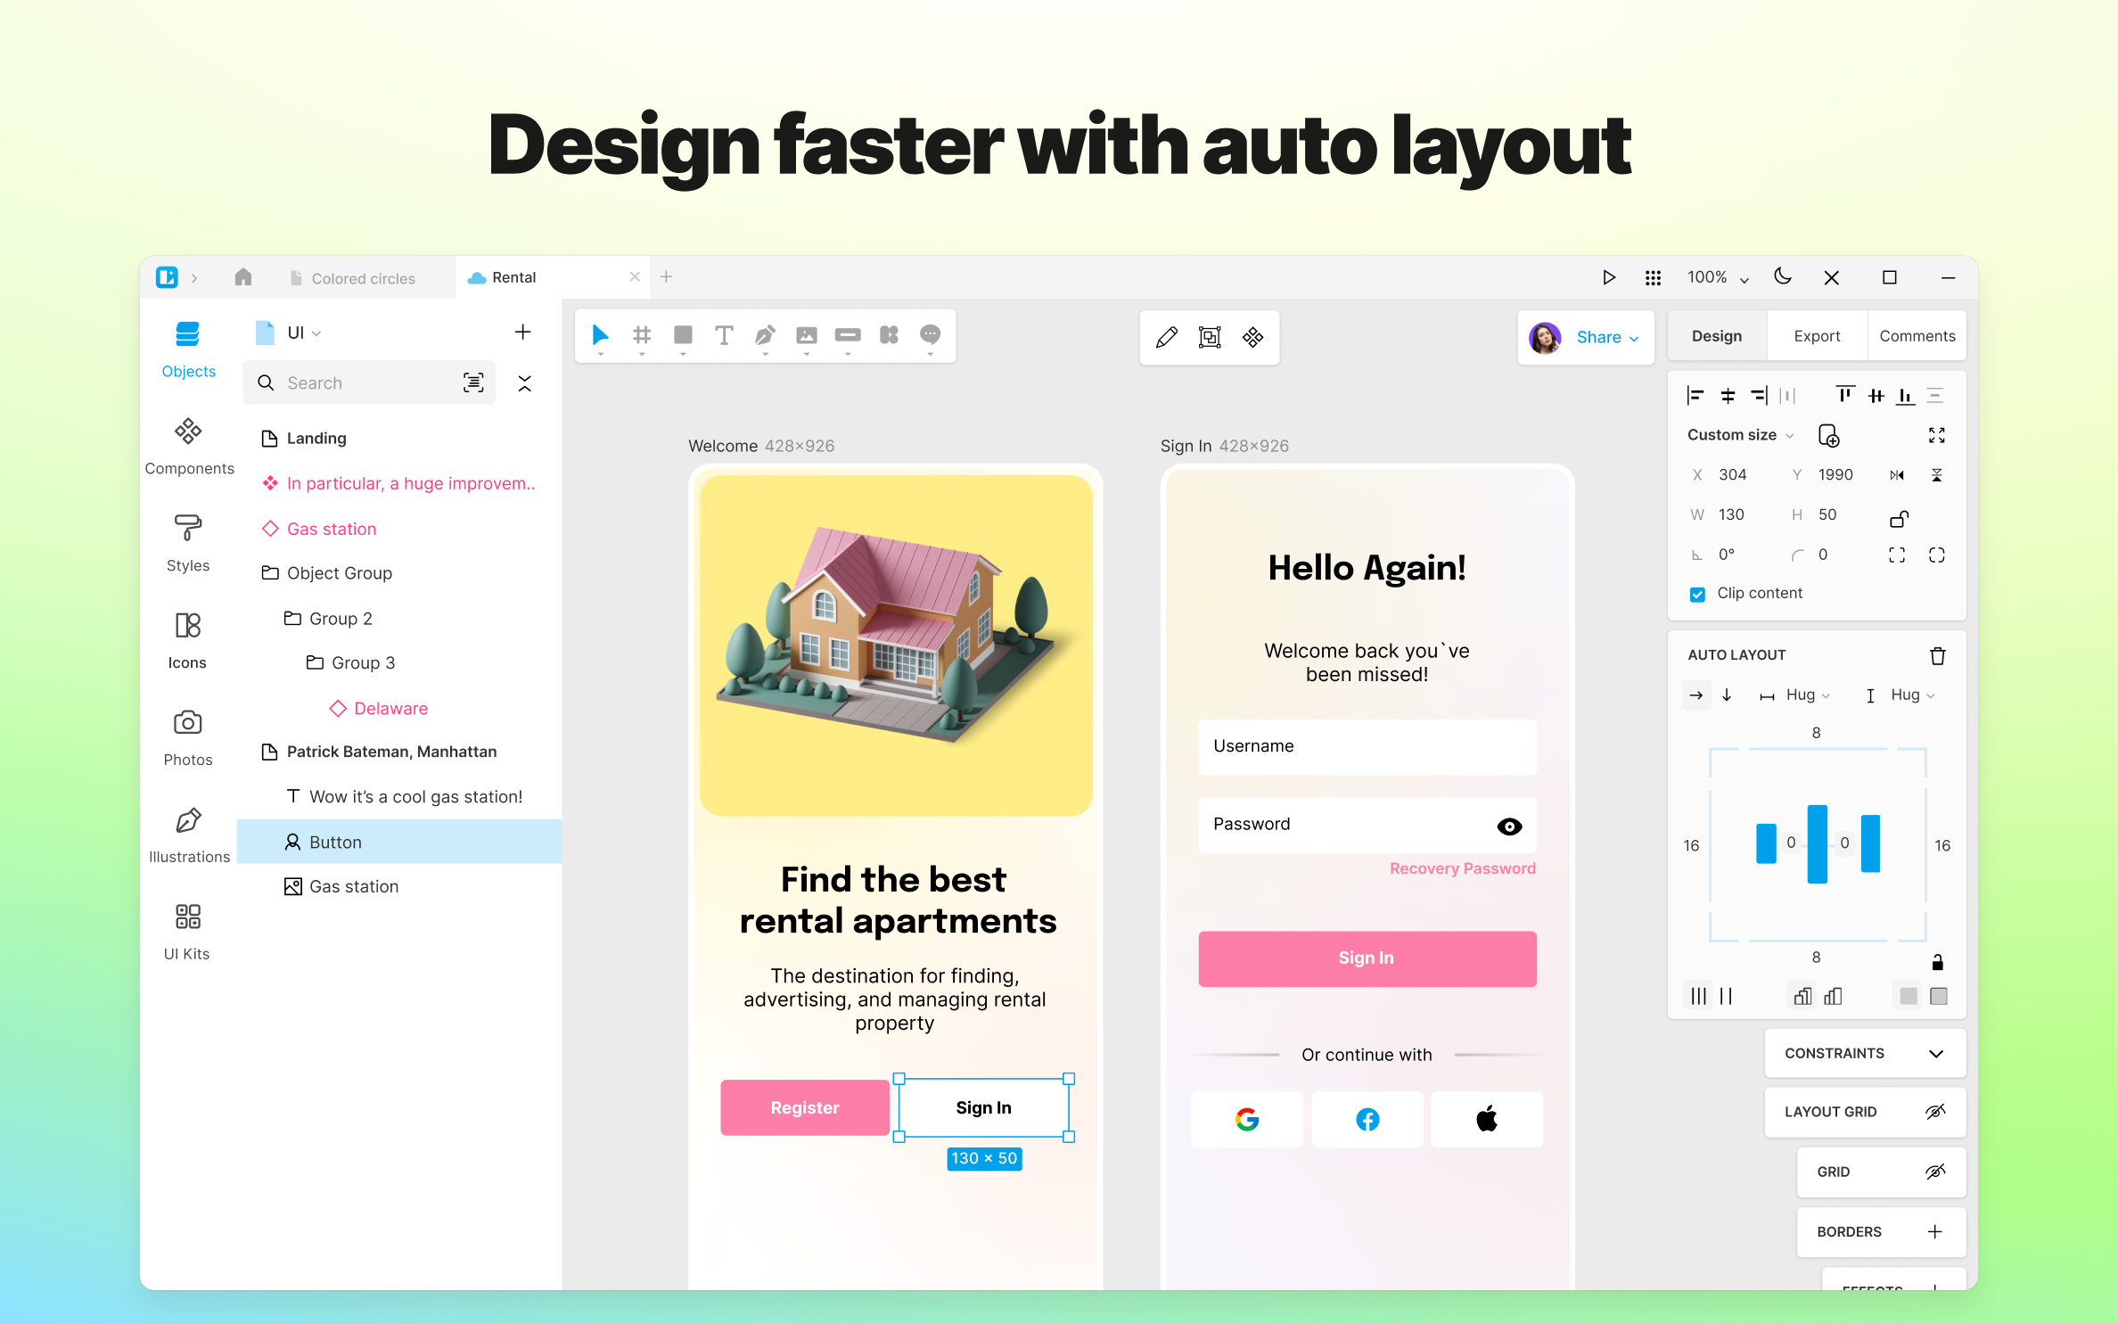Open the Custom size dropdown
The image size is (2118, 1324).
click(x=1739, y=435)
